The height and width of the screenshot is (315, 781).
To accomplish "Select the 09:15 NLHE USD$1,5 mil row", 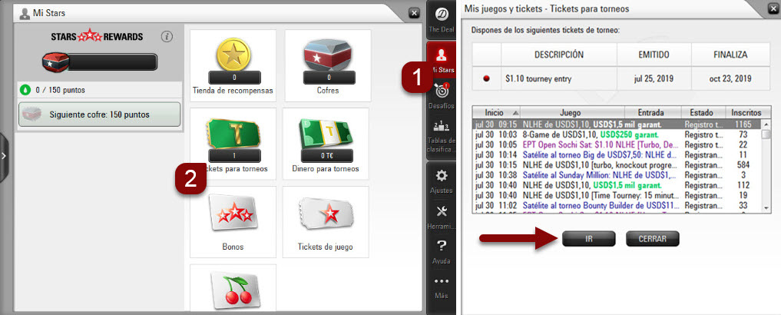I will click(x=617, y=124).
